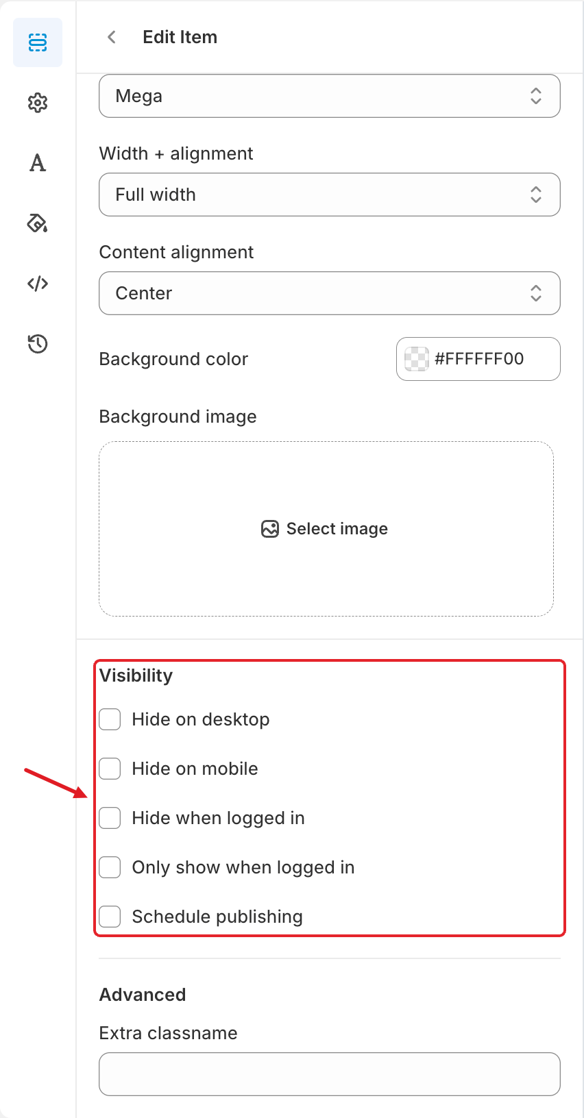The image size is (584, 1118).
Task: Click the image icon in Select image
Action: click(270, 529)
